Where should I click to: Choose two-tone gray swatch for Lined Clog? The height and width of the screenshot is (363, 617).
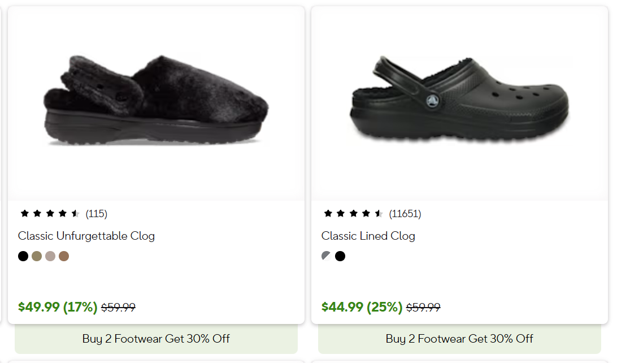(326, 256)
